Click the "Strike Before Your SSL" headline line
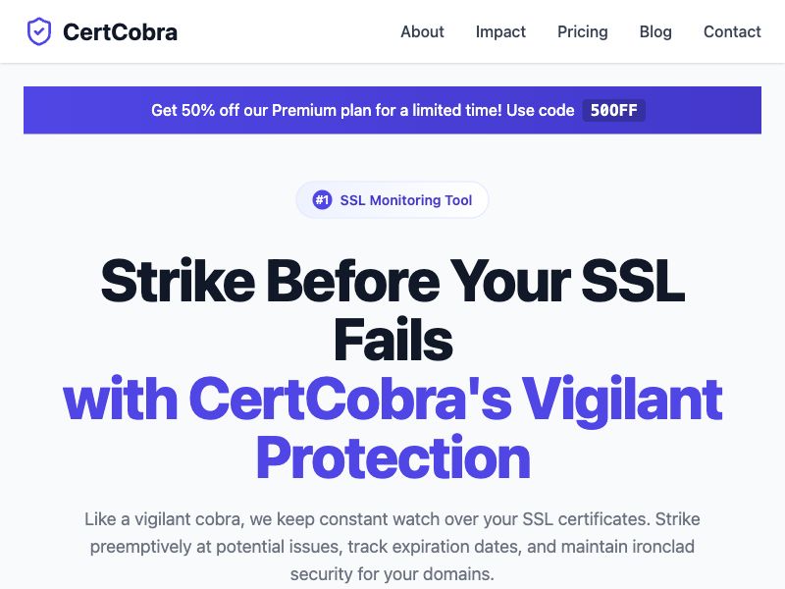The height and width of the screenshot is (589, 785). point(392,281)
